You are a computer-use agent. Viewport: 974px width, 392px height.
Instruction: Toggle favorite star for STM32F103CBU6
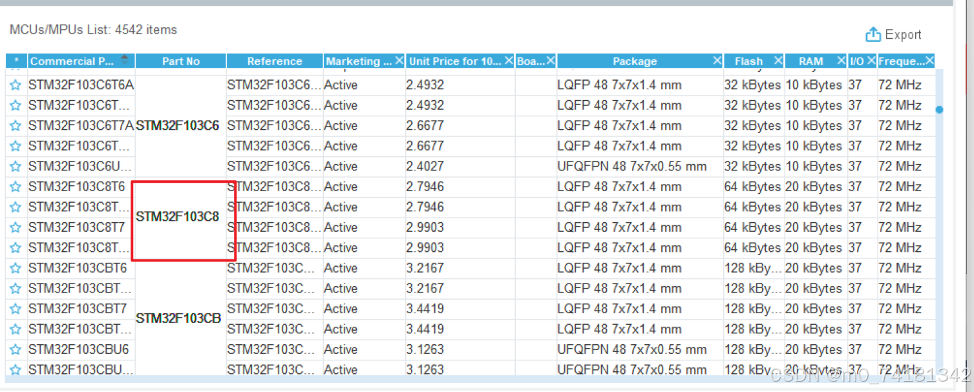tap(16, 349)
